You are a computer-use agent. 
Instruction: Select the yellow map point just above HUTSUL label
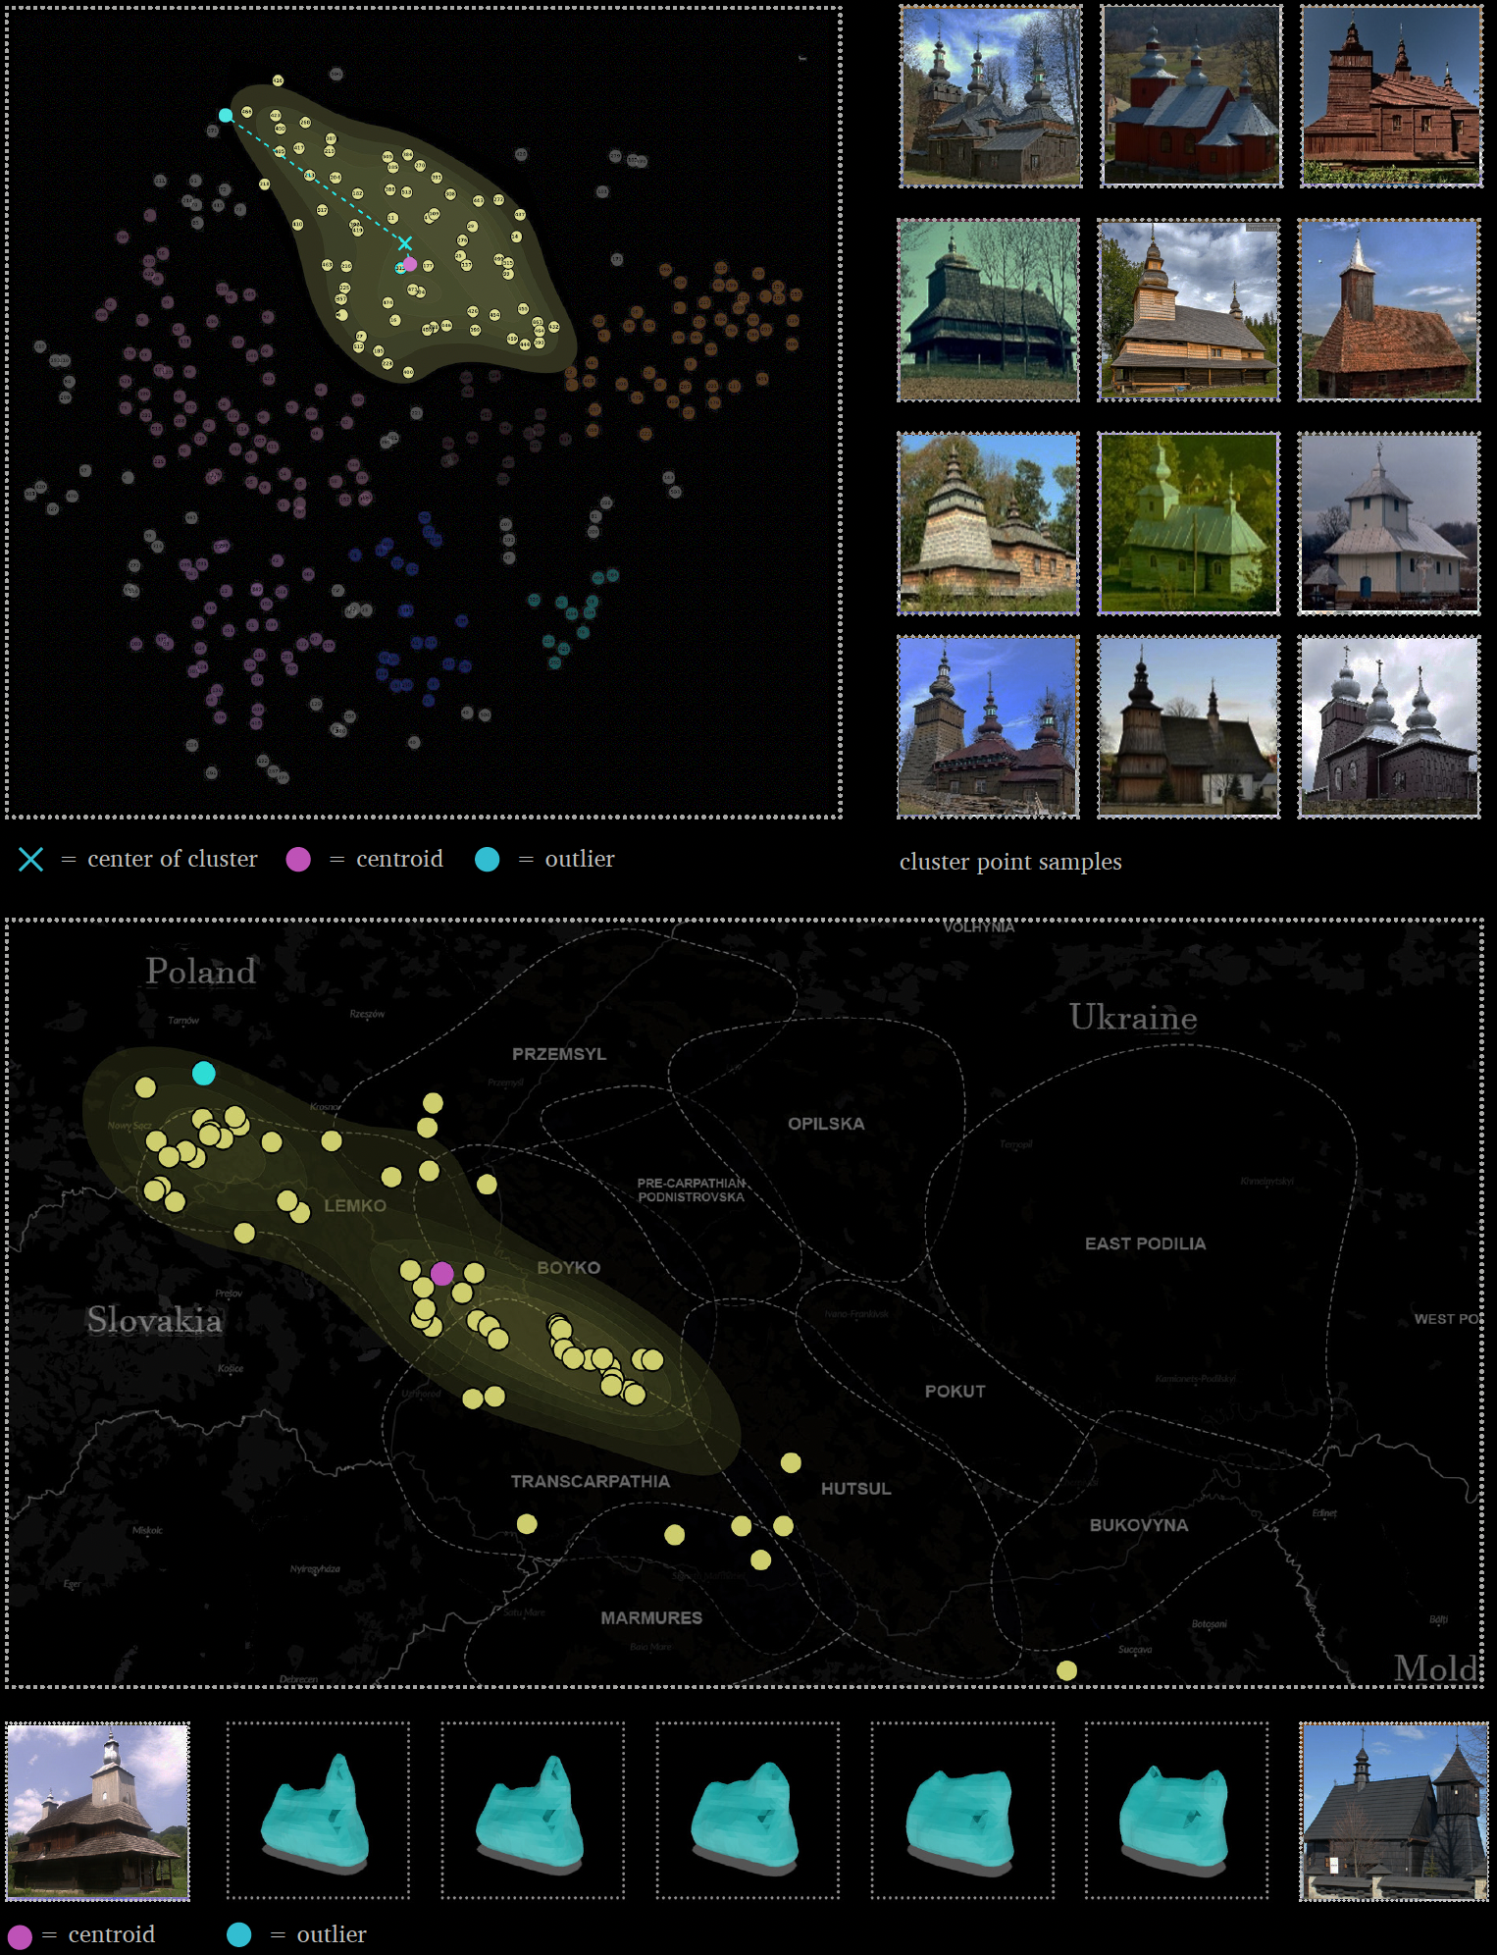(x=791, y=1463)
